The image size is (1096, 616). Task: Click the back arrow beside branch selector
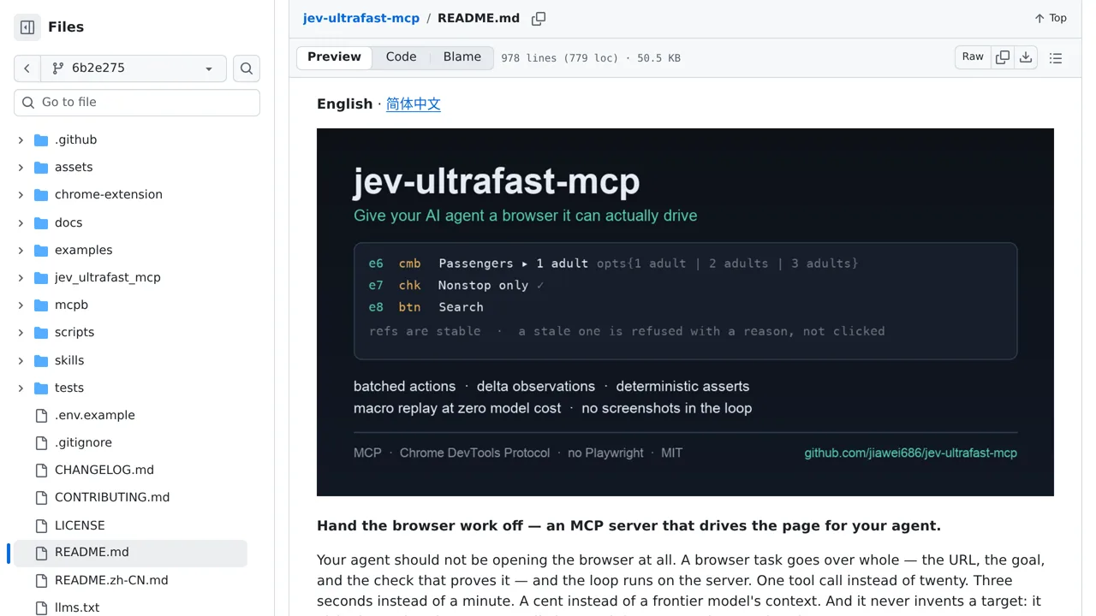click(27, 68)
